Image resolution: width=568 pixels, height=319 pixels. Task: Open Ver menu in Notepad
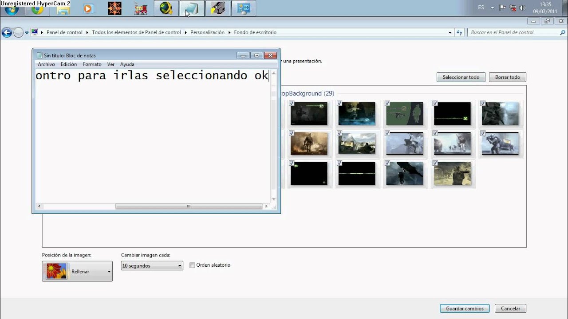tap(110, 64)
